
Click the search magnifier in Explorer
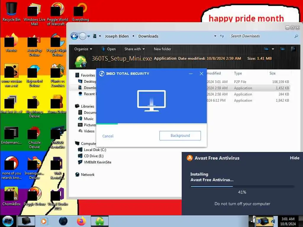click(296, 36)
